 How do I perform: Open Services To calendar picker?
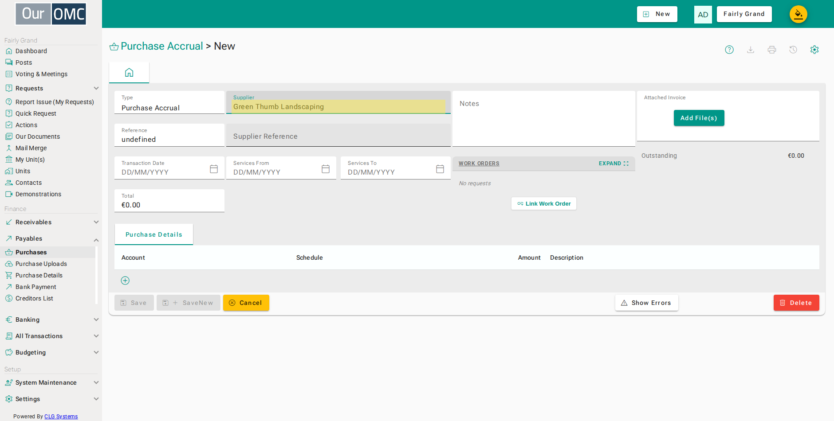[440, 169]
